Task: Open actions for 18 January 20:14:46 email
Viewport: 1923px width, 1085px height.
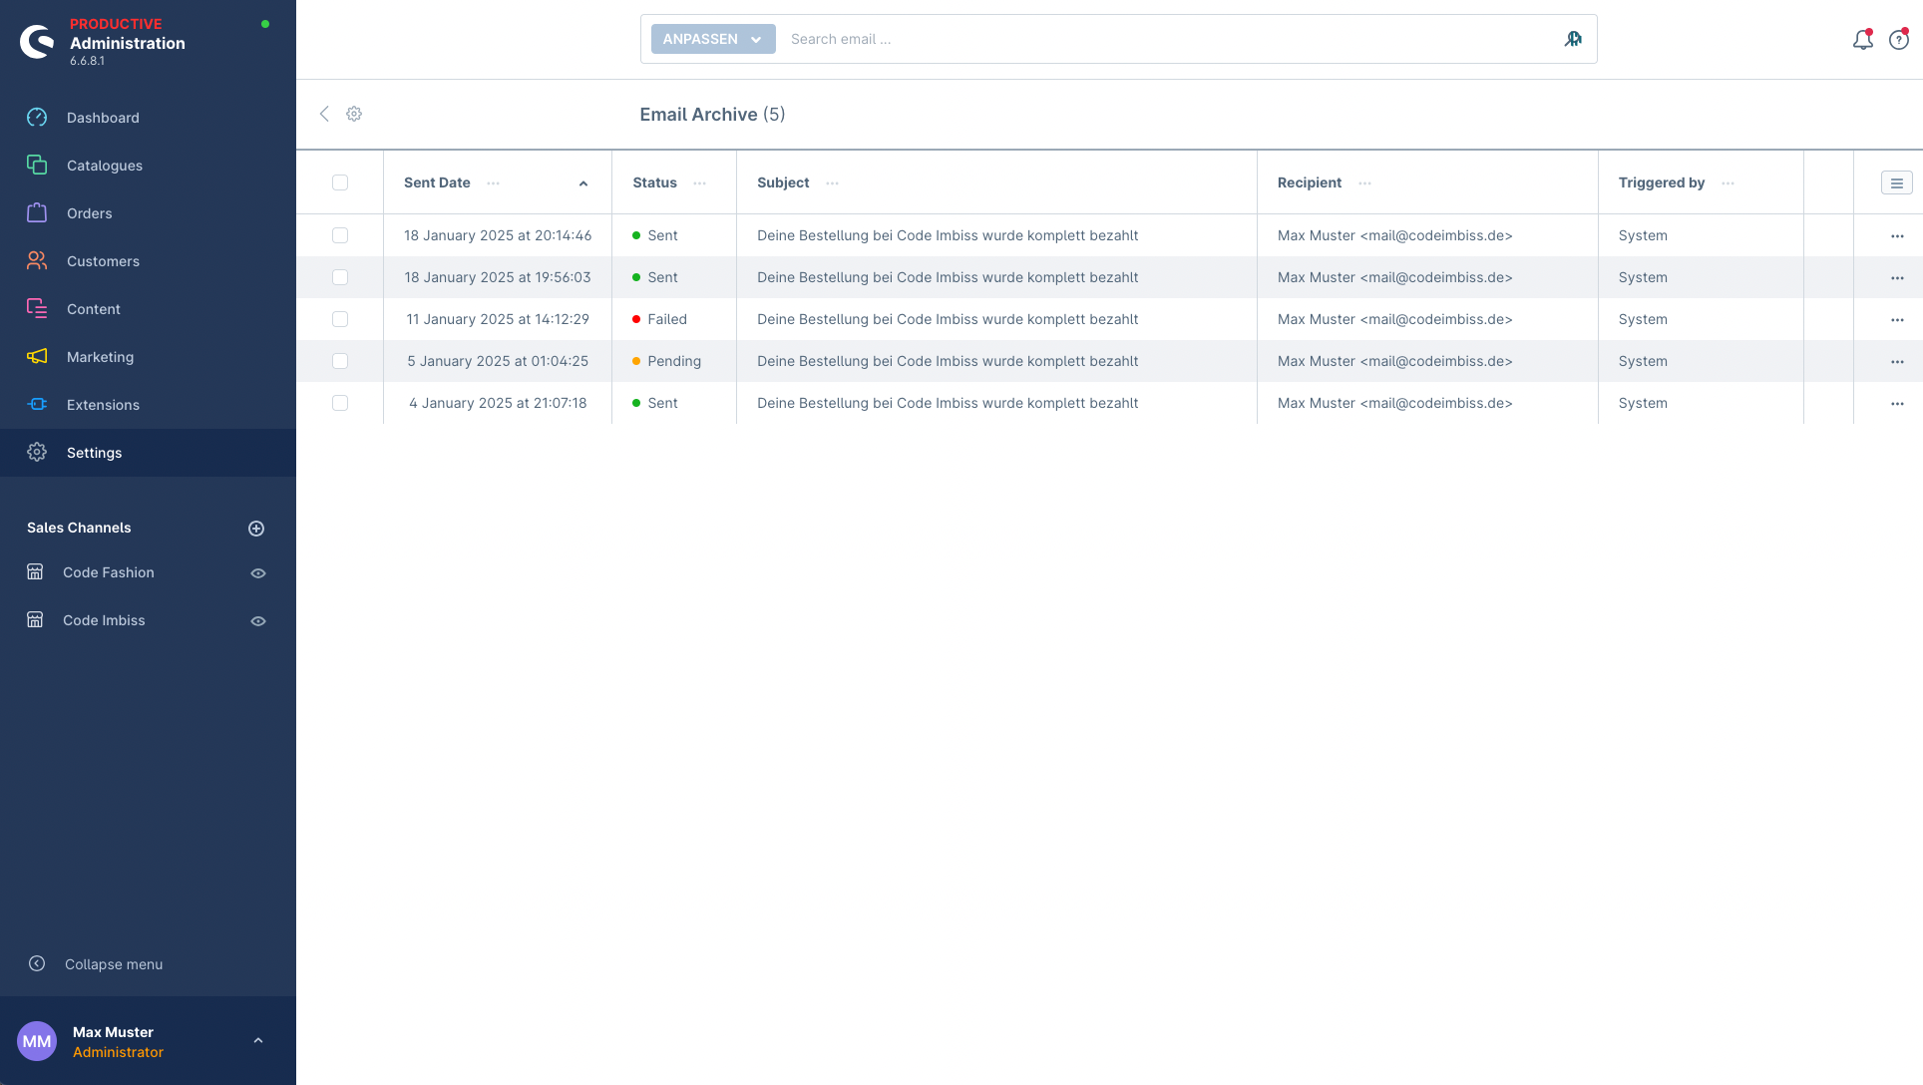Action: tap(1897, 236)
